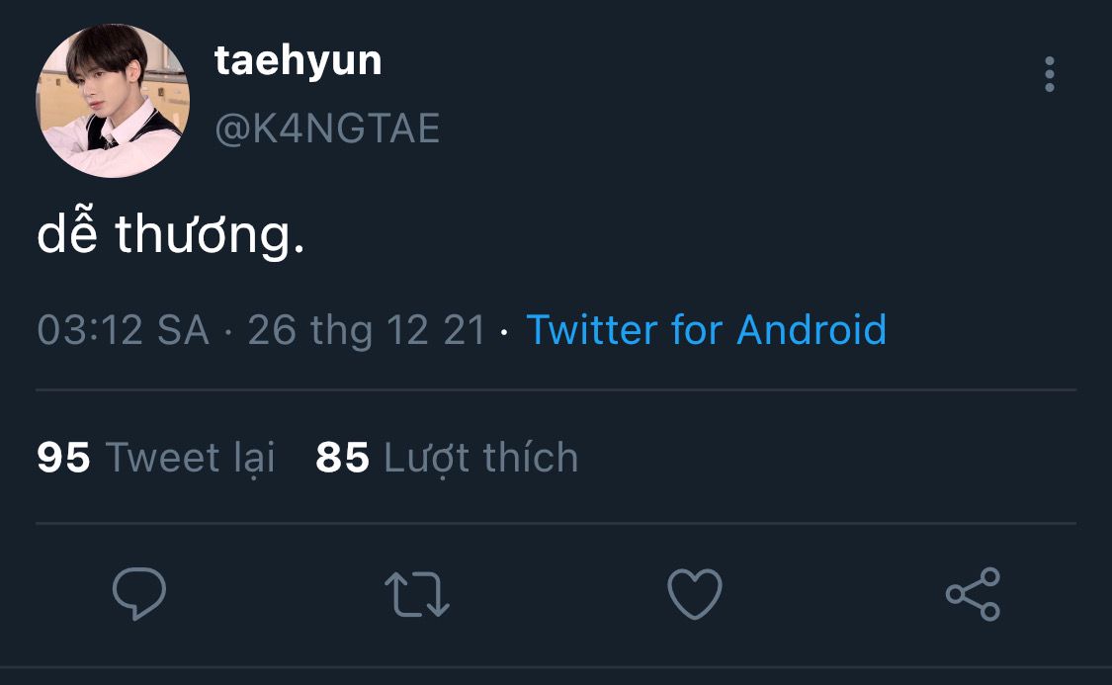Open the Twitter for Android source link
Image resolution: width=1112 pixels, height=685 pixels.
coord(707,330)
